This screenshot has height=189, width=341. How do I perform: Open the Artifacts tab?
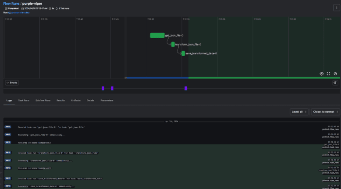click(75, 100)
